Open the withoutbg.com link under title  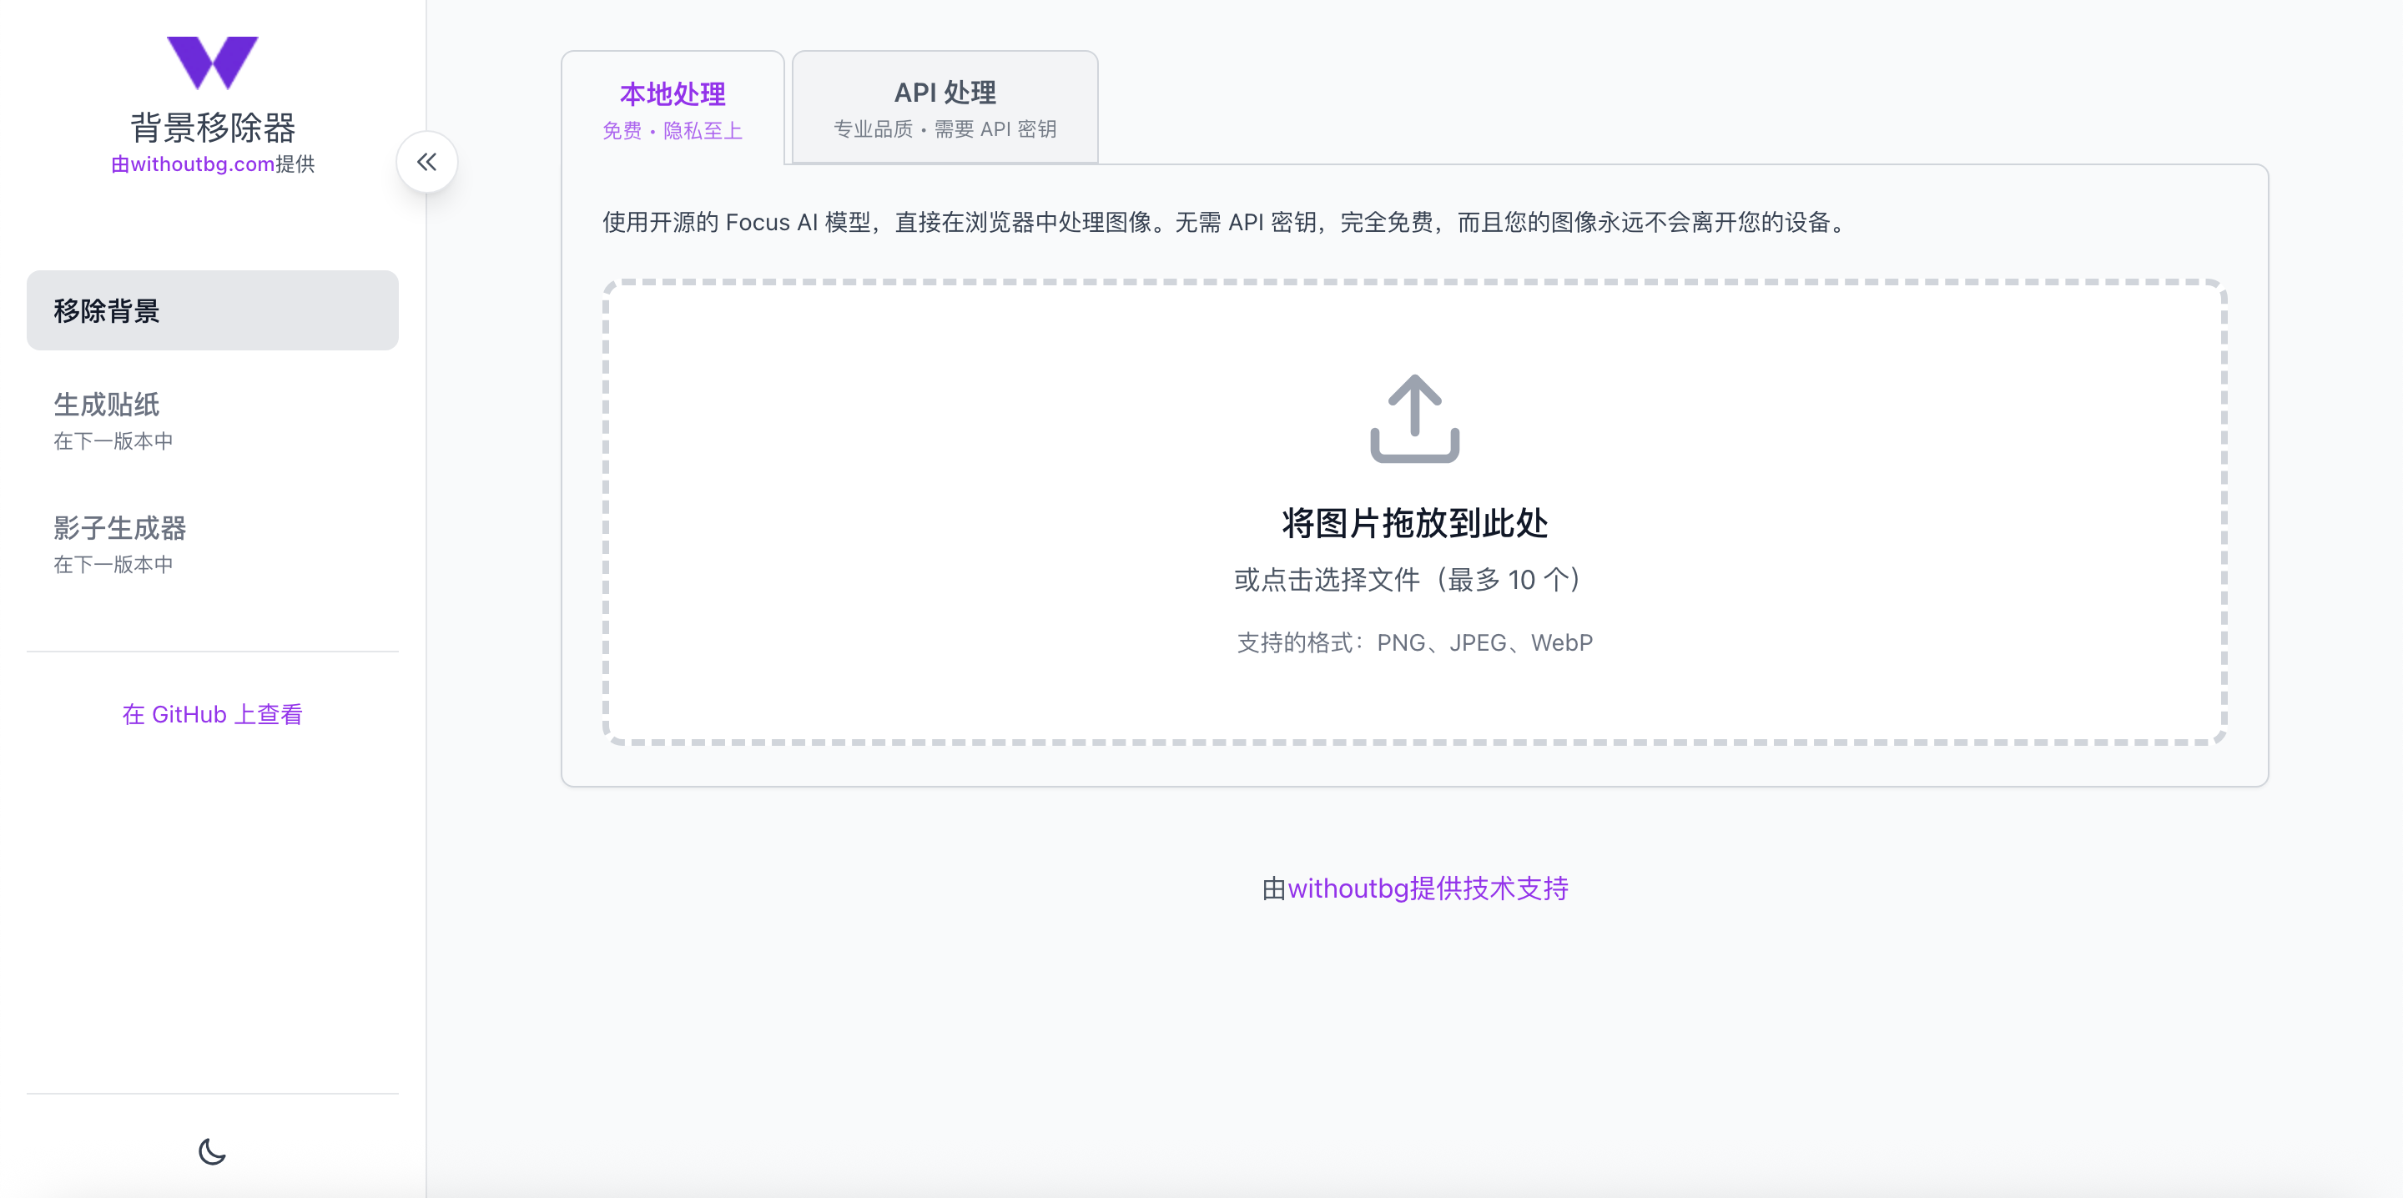tap(203, 164)
